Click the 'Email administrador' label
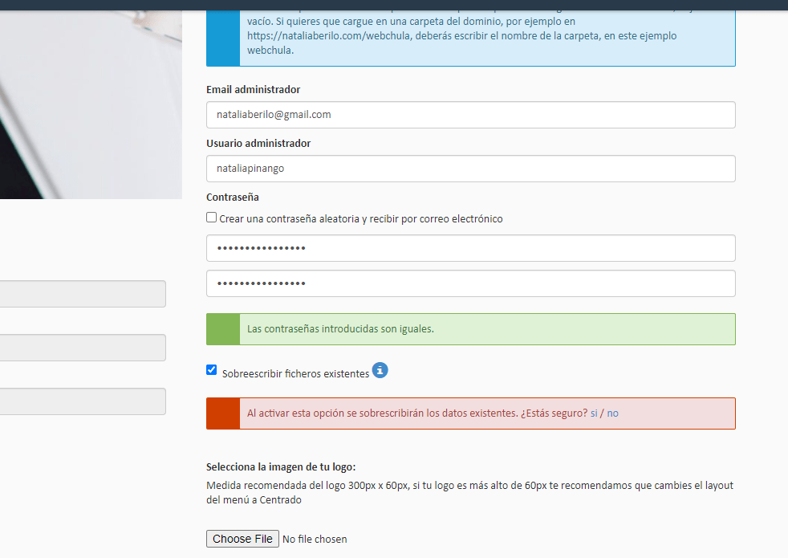This screenshot has height=558, width=788. (x=254, y=89)
